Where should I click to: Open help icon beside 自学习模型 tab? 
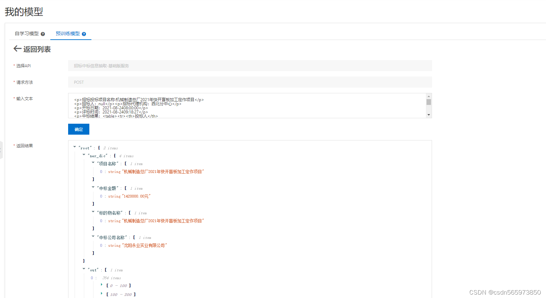tap(43, 34)
